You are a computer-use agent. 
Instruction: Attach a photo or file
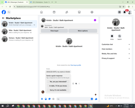(46, 99)
